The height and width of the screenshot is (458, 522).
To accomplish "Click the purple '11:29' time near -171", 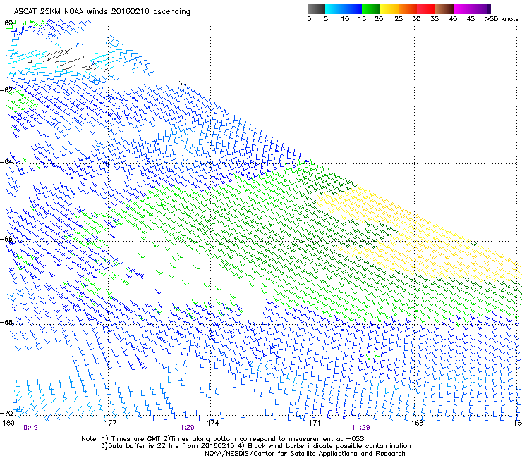I will (x=360, y=428).
